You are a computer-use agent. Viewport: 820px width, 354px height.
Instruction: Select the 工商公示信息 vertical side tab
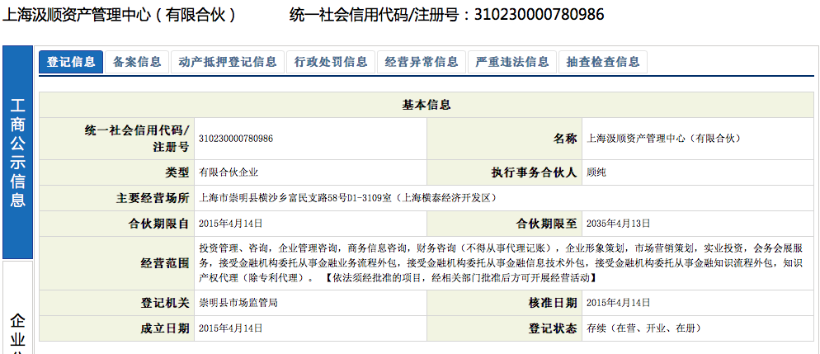pyautogui.click(x=17, y=153)
